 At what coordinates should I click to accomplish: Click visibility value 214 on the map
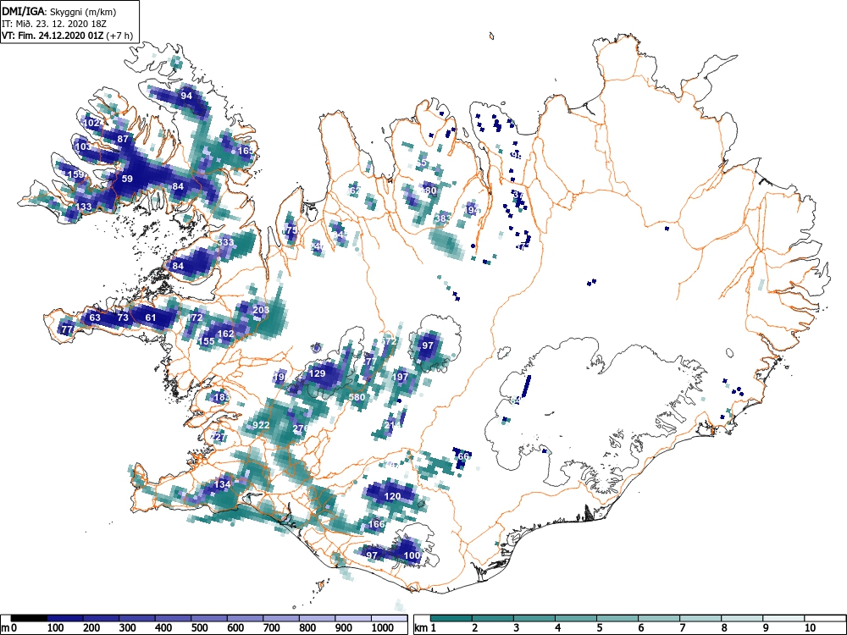point(393,426)
